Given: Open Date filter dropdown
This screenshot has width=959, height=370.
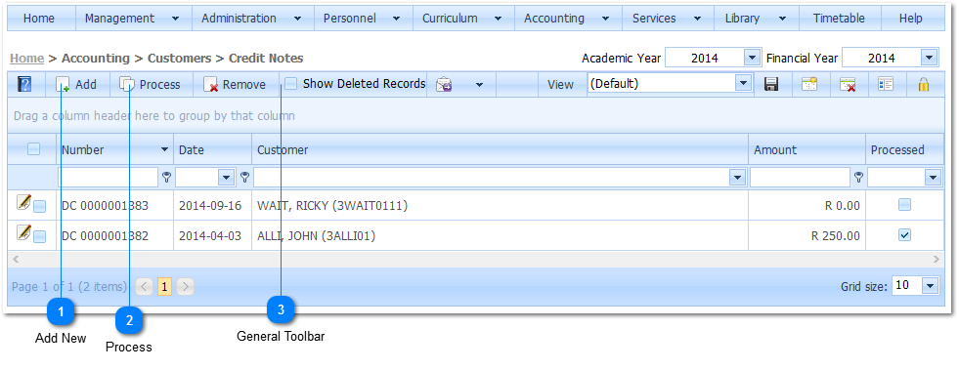Looking at the screenshot, I should coord(227,178).
